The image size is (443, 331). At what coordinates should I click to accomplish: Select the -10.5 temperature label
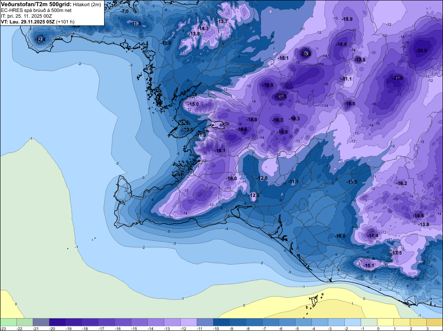pos(187,130)
